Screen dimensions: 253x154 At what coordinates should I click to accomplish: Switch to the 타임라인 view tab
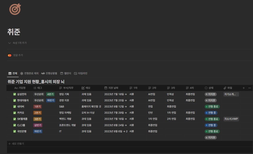point(81,73)
